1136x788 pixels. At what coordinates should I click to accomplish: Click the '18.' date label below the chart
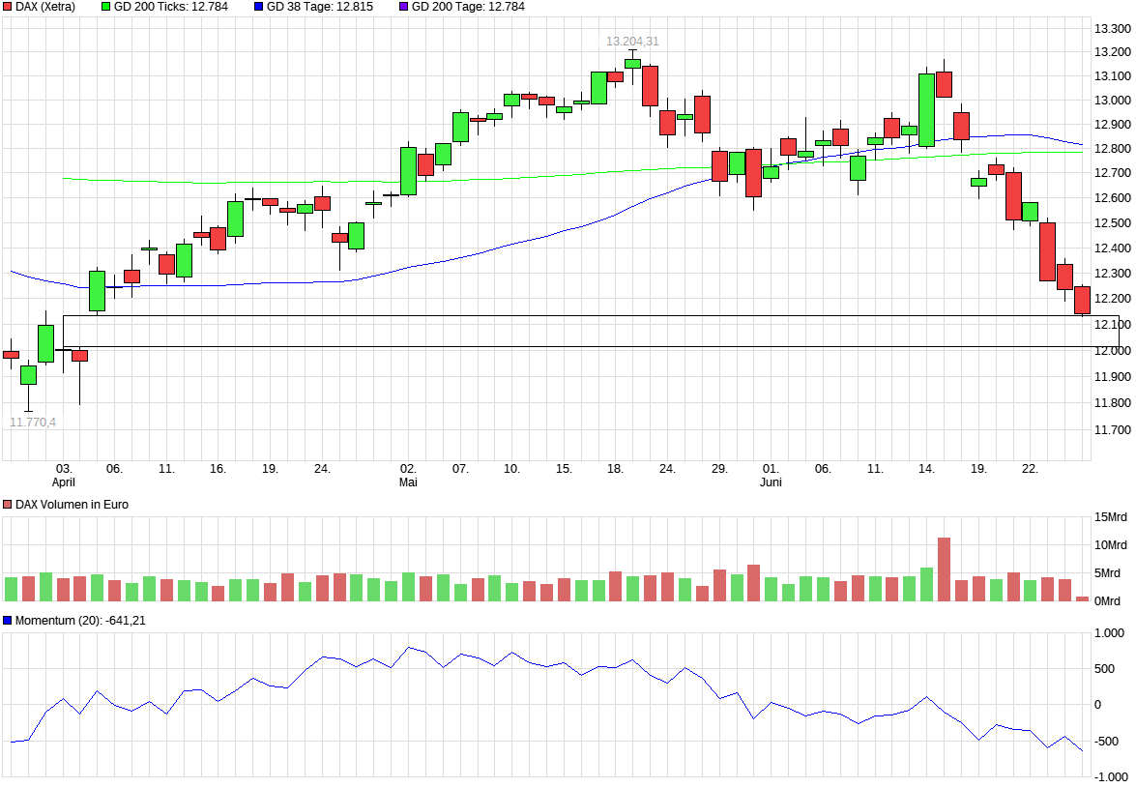(615, 469)
